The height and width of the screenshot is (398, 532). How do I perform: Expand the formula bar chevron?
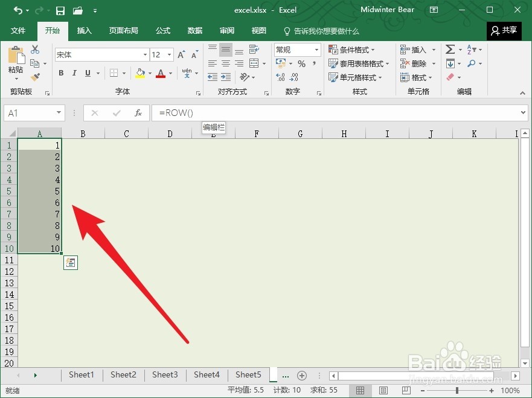pyautogui.click(x=523, y=113)
